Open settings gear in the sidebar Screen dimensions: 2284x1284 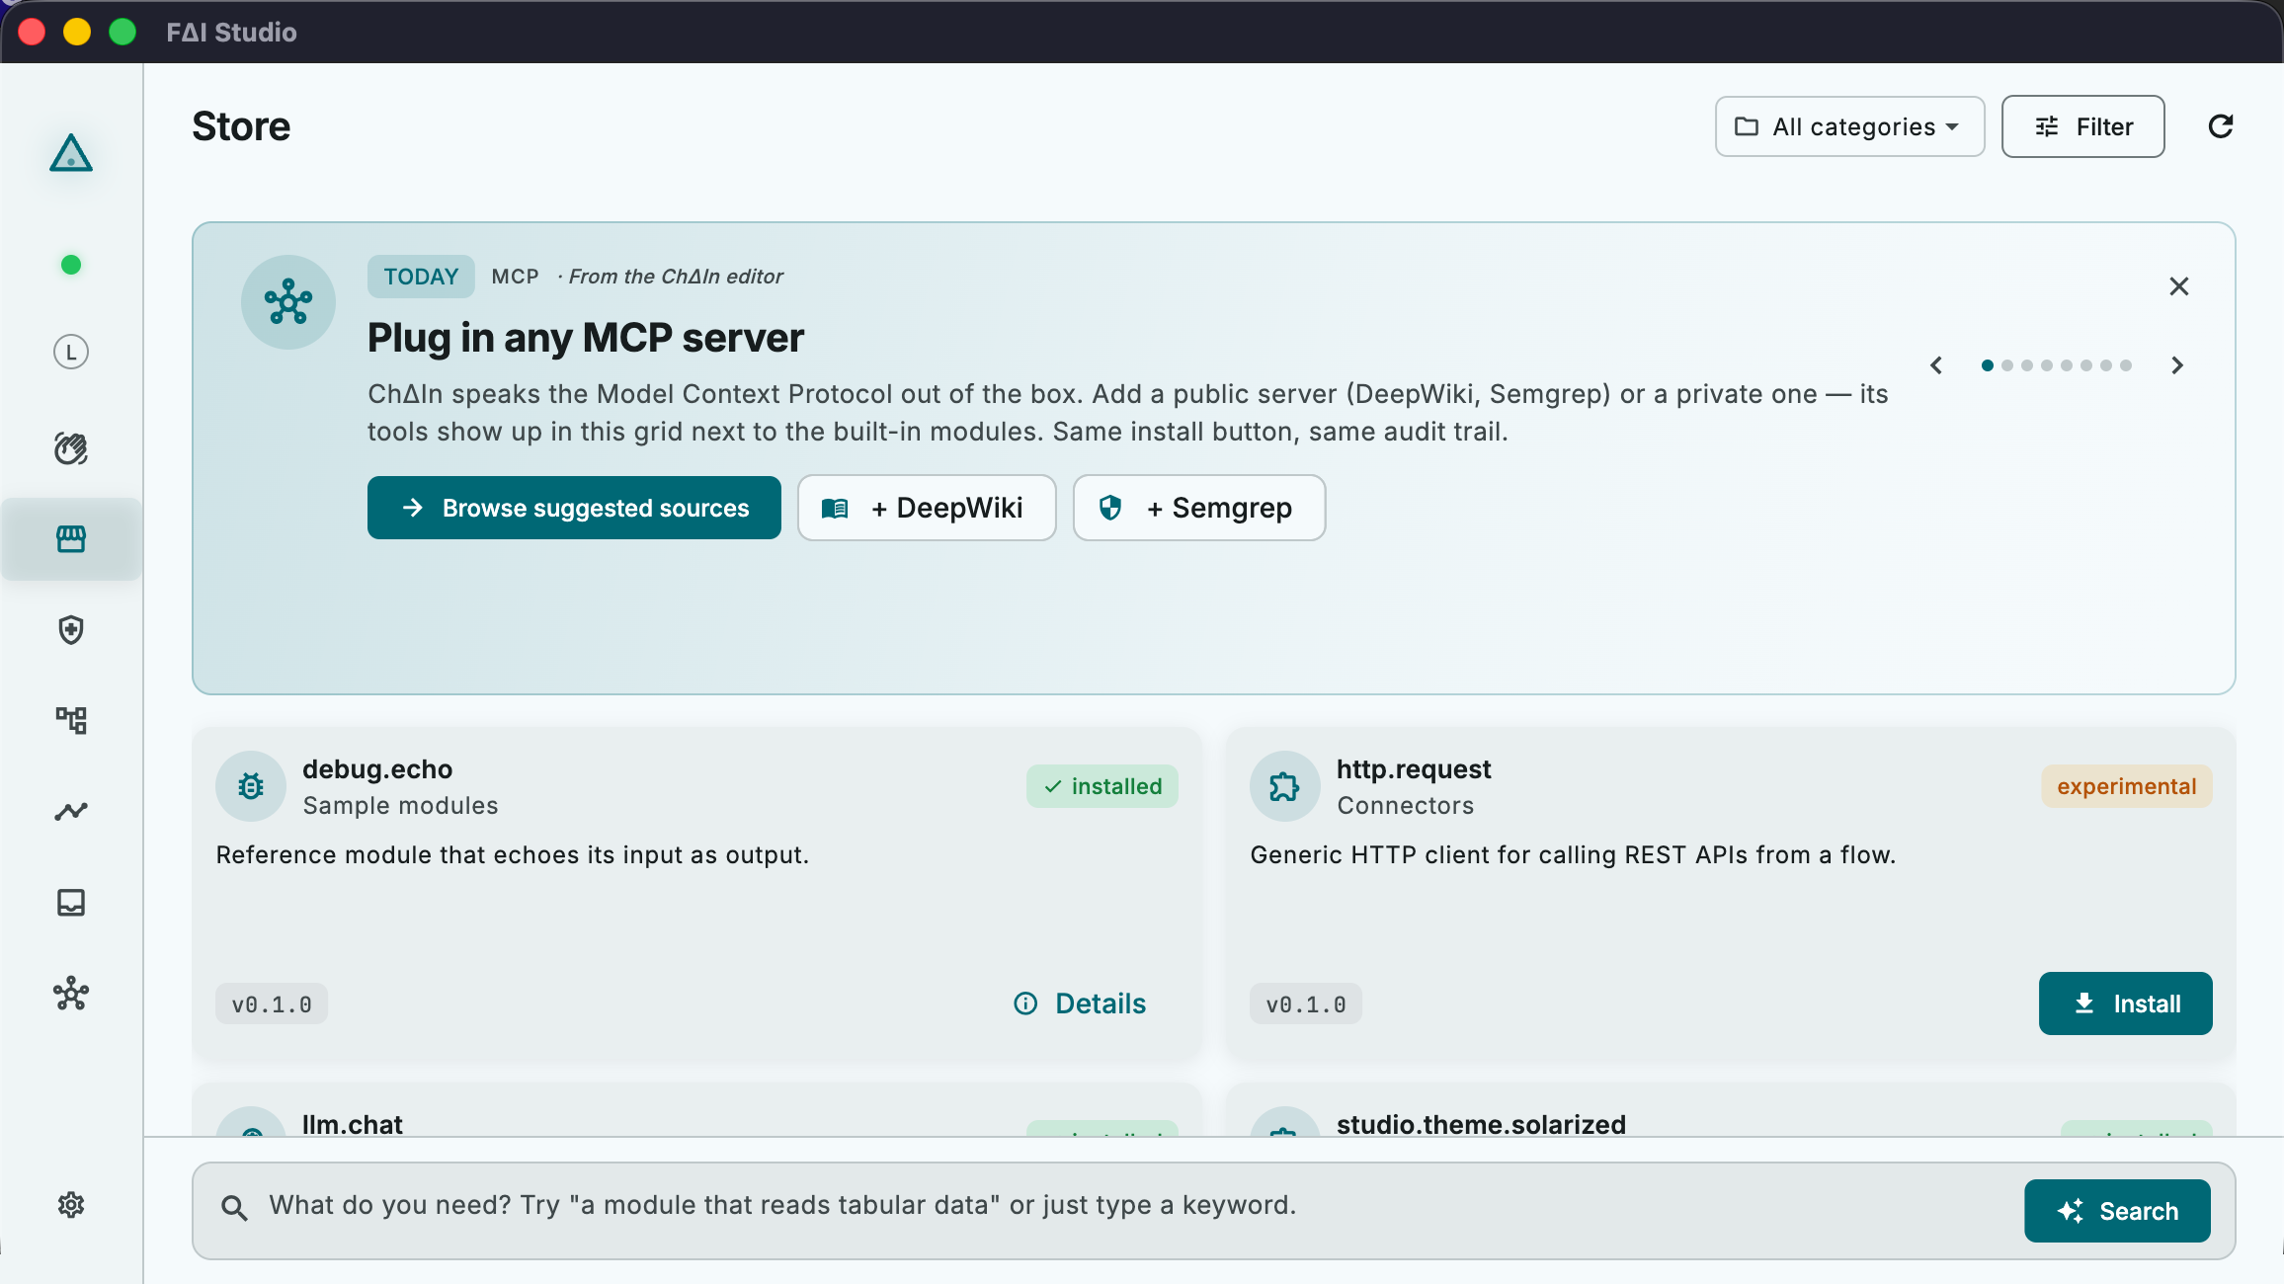pos(71,1205)
